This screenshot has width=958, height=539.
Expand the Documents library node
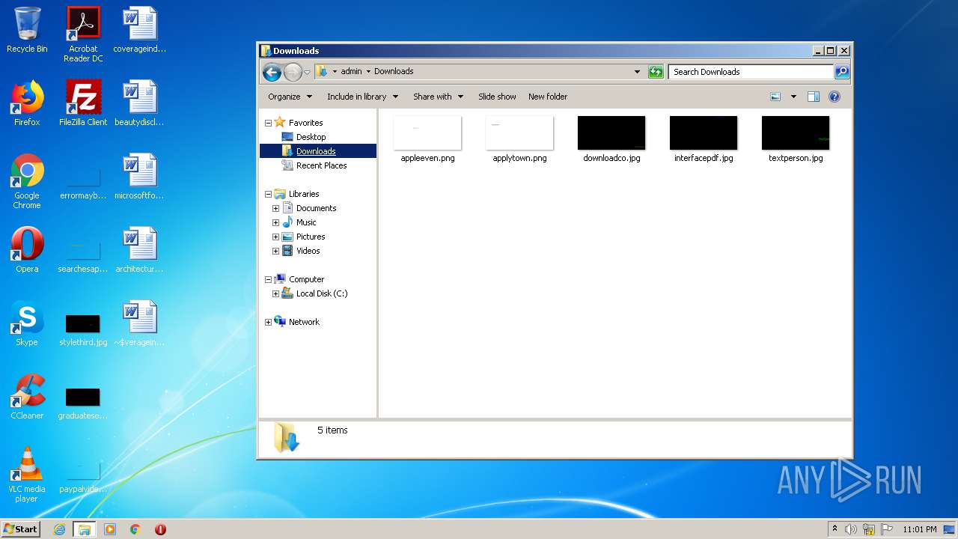pos(275,208)
